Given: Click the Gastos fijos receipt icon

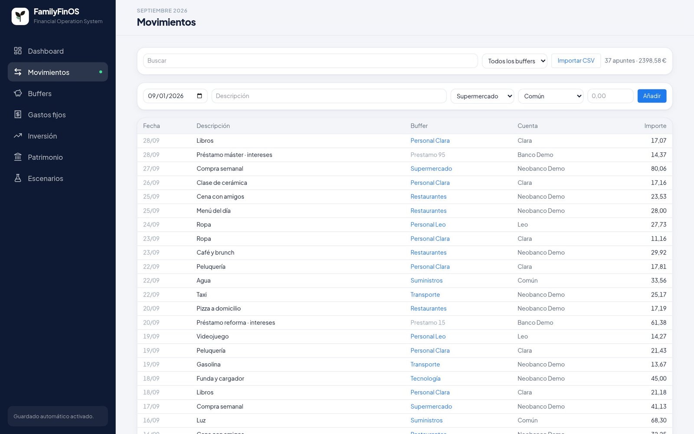Looking at the screenshot, I should pos(18,115).
